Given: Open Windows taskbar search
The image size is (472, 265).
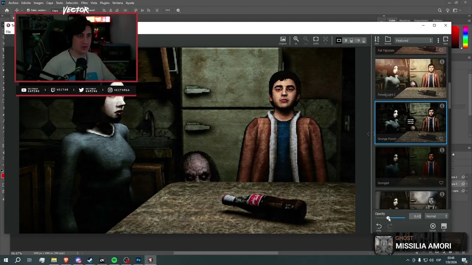Looking at the screenshot, I should (x=18, y=260).
